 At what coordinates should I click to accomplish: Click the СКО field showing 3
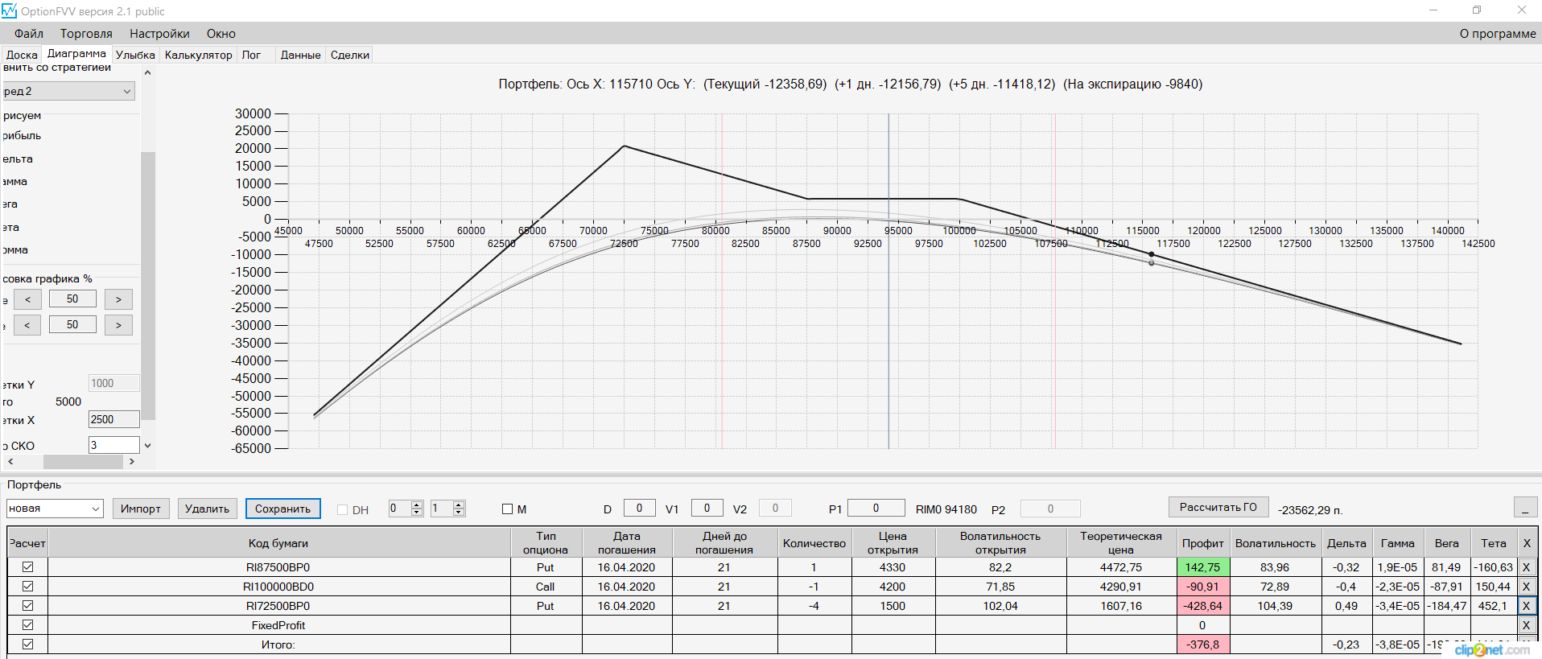(x=113, y=445)
